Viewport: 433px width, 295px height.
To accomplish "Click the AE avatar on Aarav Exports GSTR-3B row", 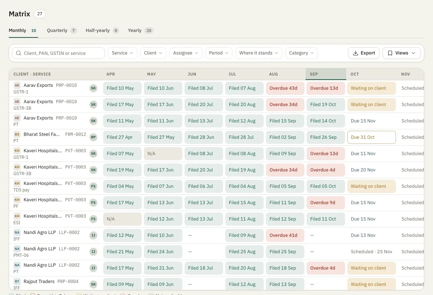I will point(17,102).
